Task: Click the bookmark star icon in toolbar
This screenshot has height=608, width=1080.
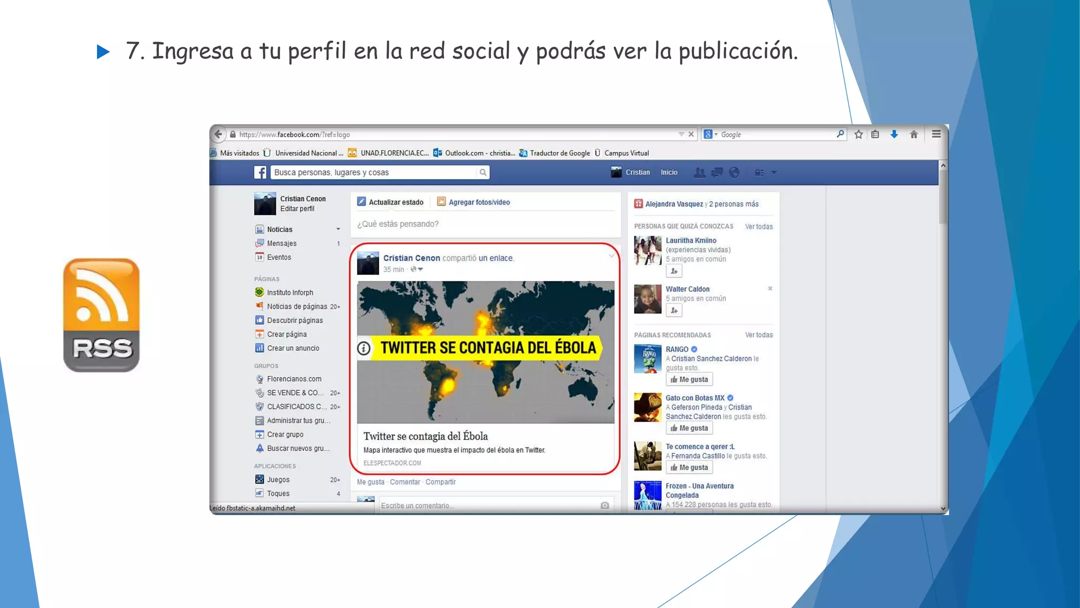Action: click(x=859, y=135)
